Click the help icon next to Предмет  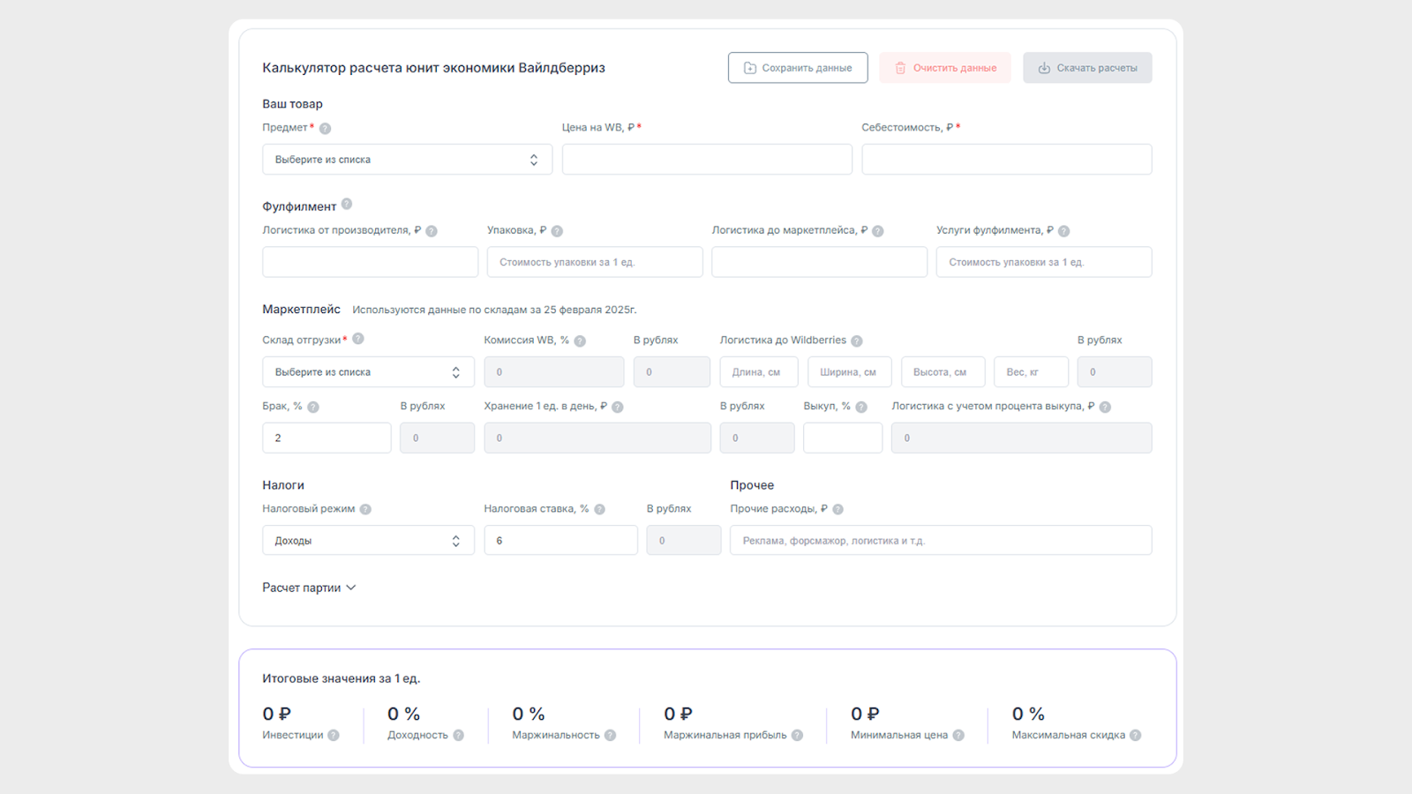click(325, 128)
